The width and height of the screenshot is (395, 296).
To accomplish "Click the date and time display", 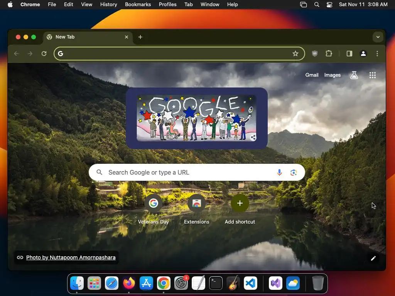I will [363, 5].
